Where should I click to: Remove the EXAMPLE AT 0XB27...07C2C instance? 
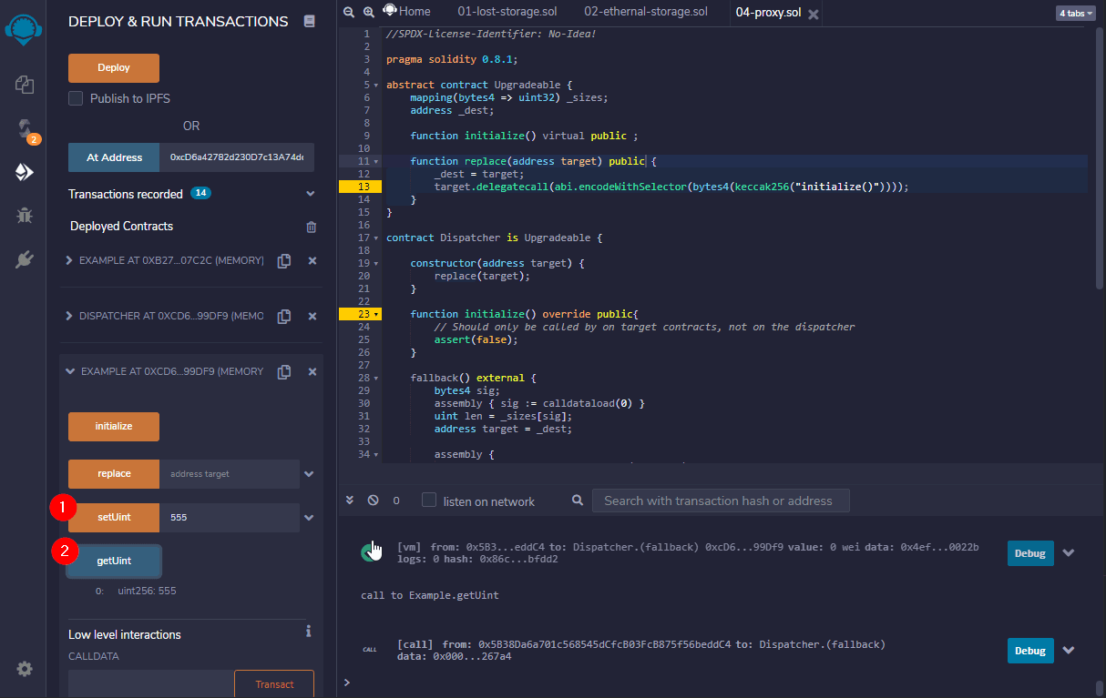312,260
